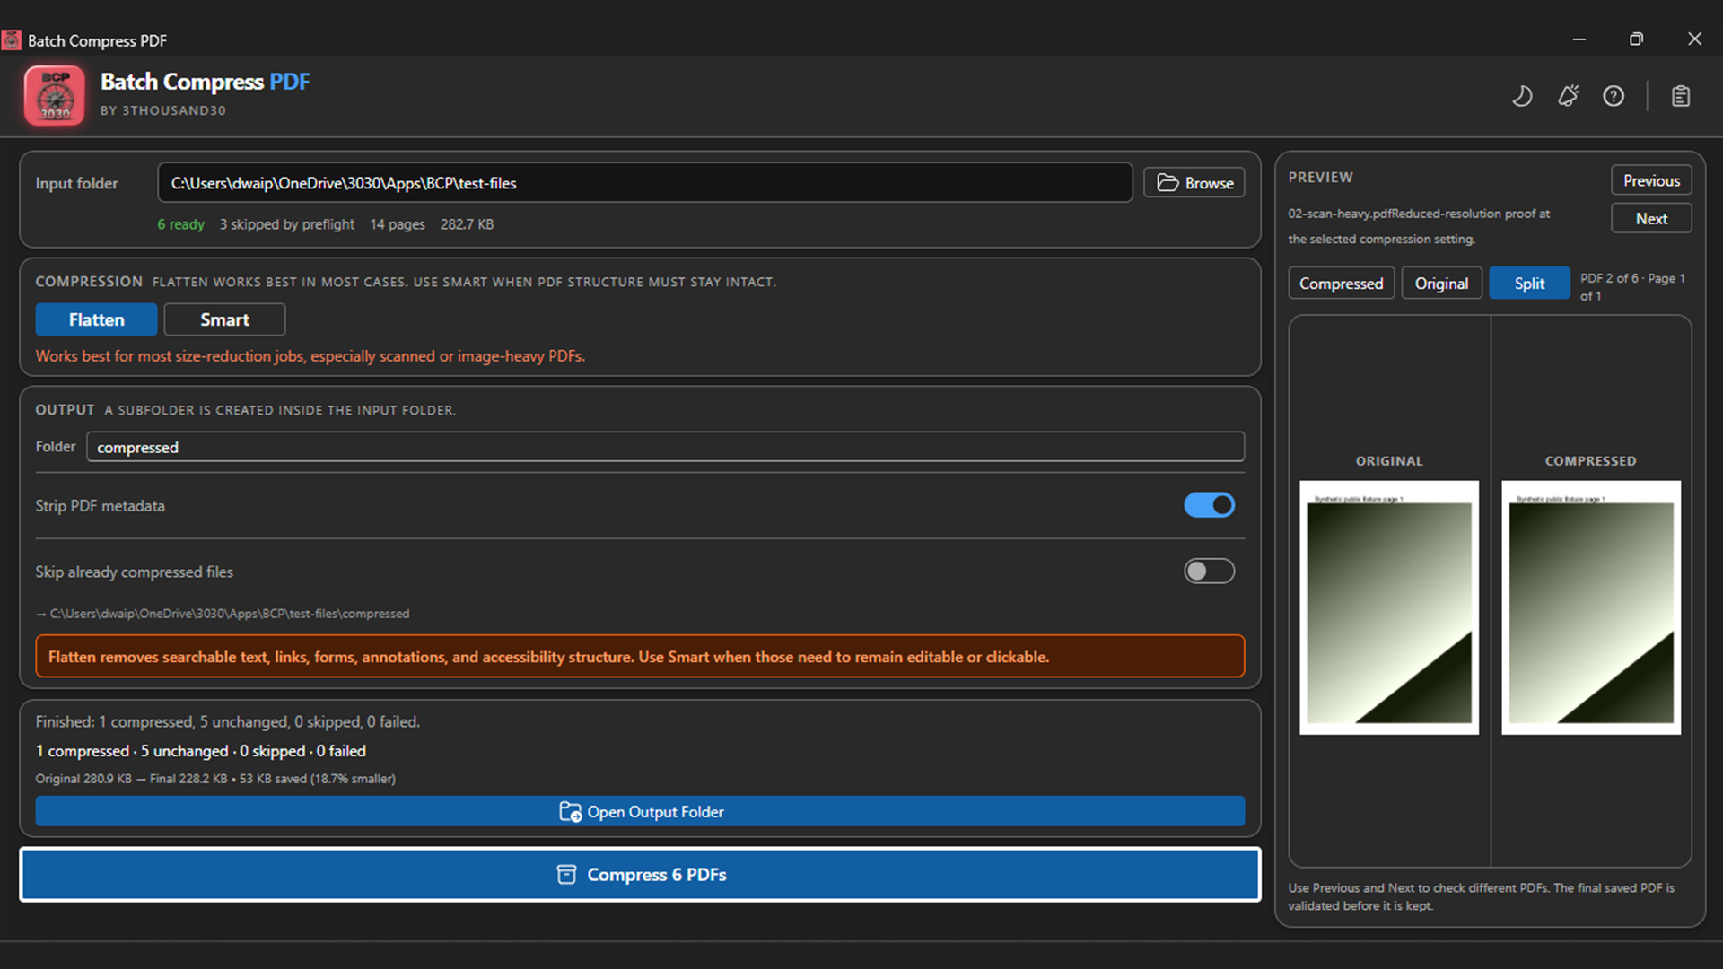1723x969 pixels.
Task: Open Output Folder button
Action: [x=640, y=812]
